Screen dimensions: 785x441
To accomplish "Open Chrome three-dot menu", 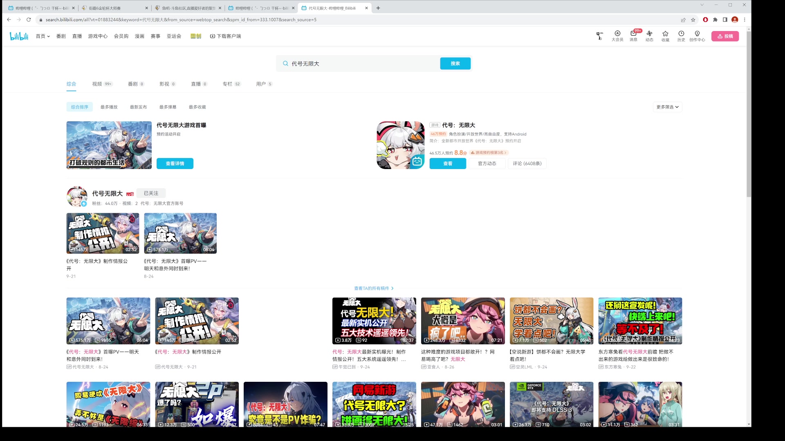I will pyautogui.click(x=745, y=20).
